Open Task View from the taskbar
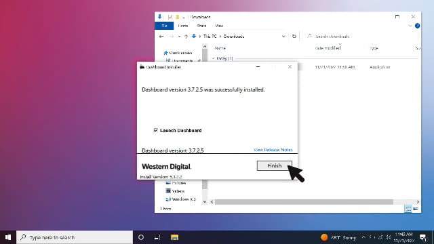Image resolution: width=434 pixels, height=244 pixels. [x=157, y=237]
